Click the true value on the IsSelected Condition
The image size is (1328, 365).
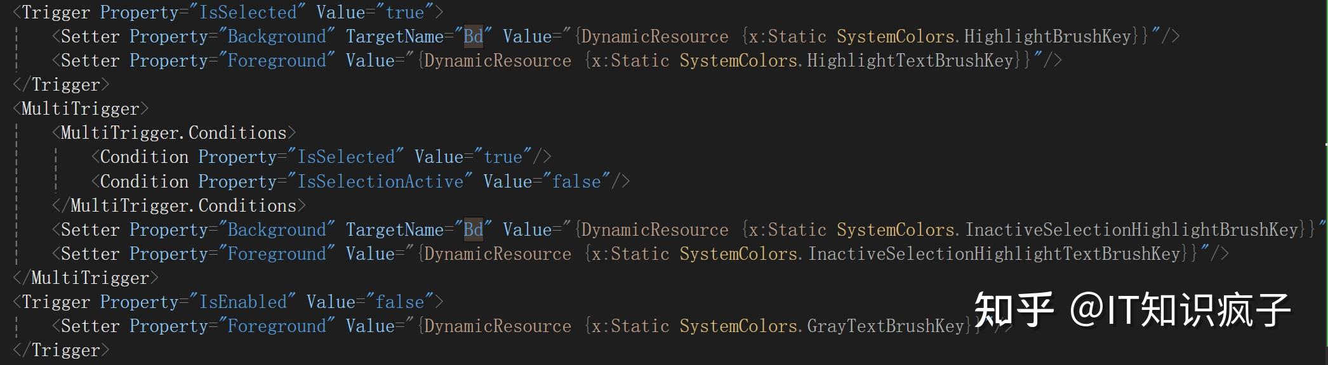(x=503, y=157)
